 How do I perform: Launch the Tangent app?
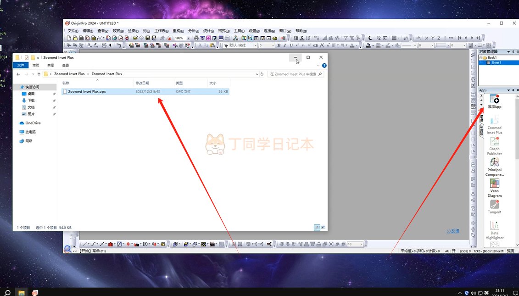pos(495,207)
